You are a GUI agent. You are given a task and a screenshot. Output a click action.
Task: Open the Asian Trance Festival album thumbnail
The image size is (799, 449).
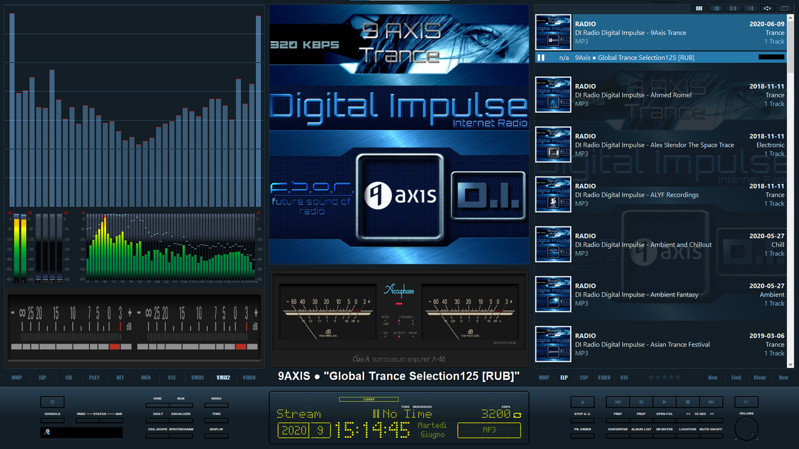tap(553, 344)
